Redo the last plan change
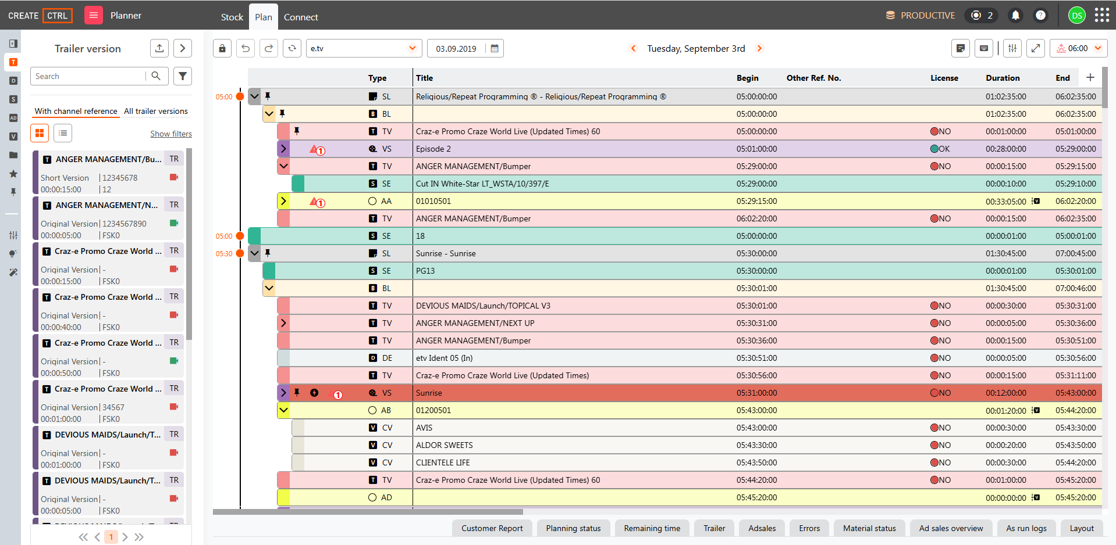 pos(269,48)
